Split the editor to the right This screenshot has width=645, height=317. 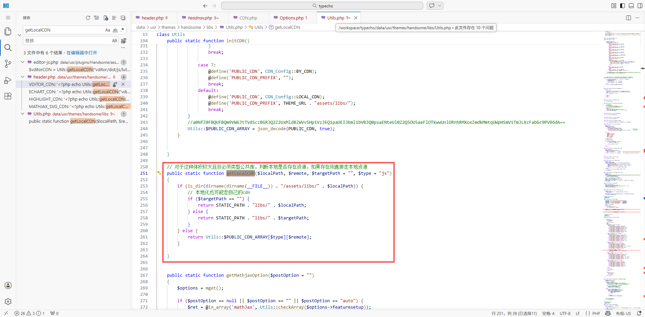tap(628, 18)
